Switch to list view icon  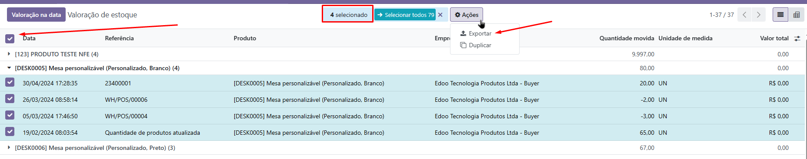click(780, 15)
